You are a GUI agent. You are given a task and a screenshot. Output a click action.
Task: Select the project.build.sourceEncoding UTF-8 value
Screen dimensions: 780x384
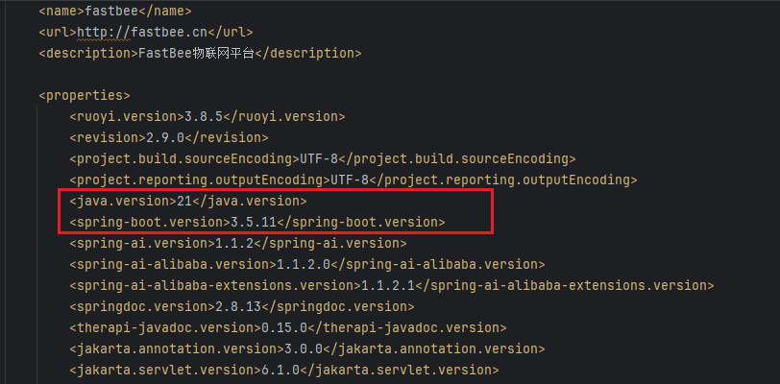point(319,159)
